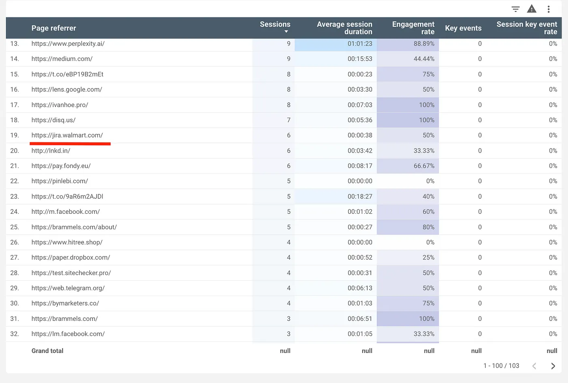The height and width of the screenshot is (383, 568).
Task: Click the 88.89% engagement rate cell
Action: click(408, 44)
